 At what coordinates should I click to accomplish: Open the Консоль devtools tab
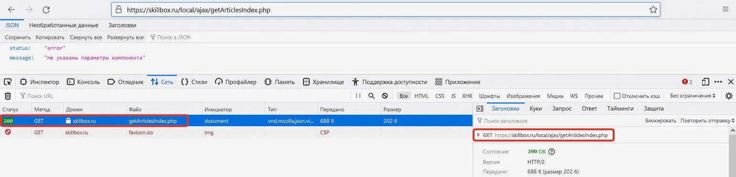click(83, 82)
